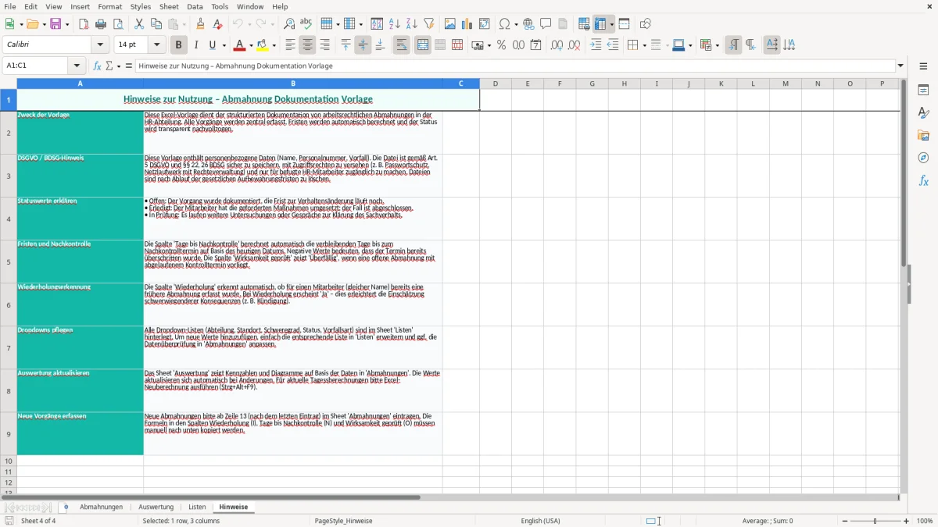This screenshot has width=938, height=527.
Task: Open the Sort dialog
Action: click(377, 24)
